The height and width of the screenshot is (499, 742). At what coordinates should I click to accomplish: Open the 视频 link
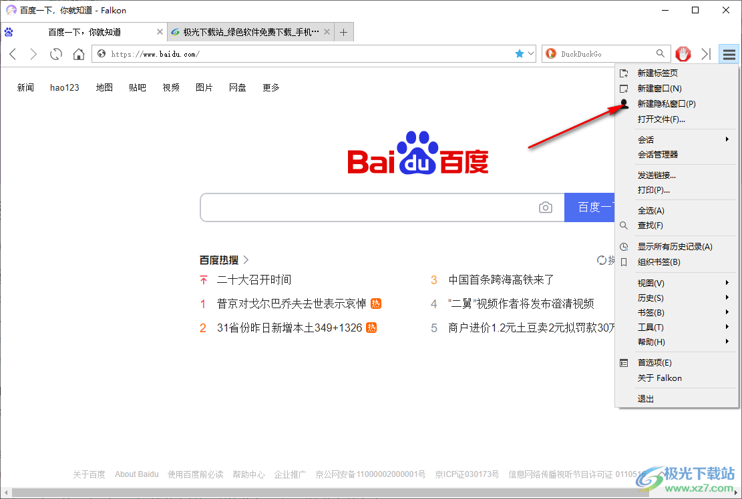[x=171, y=87]
